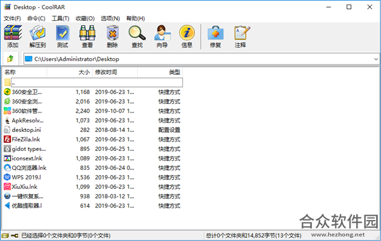Click the key icon in status bar
The width and height of the screenshot is (381, 241).
point(15,235)
